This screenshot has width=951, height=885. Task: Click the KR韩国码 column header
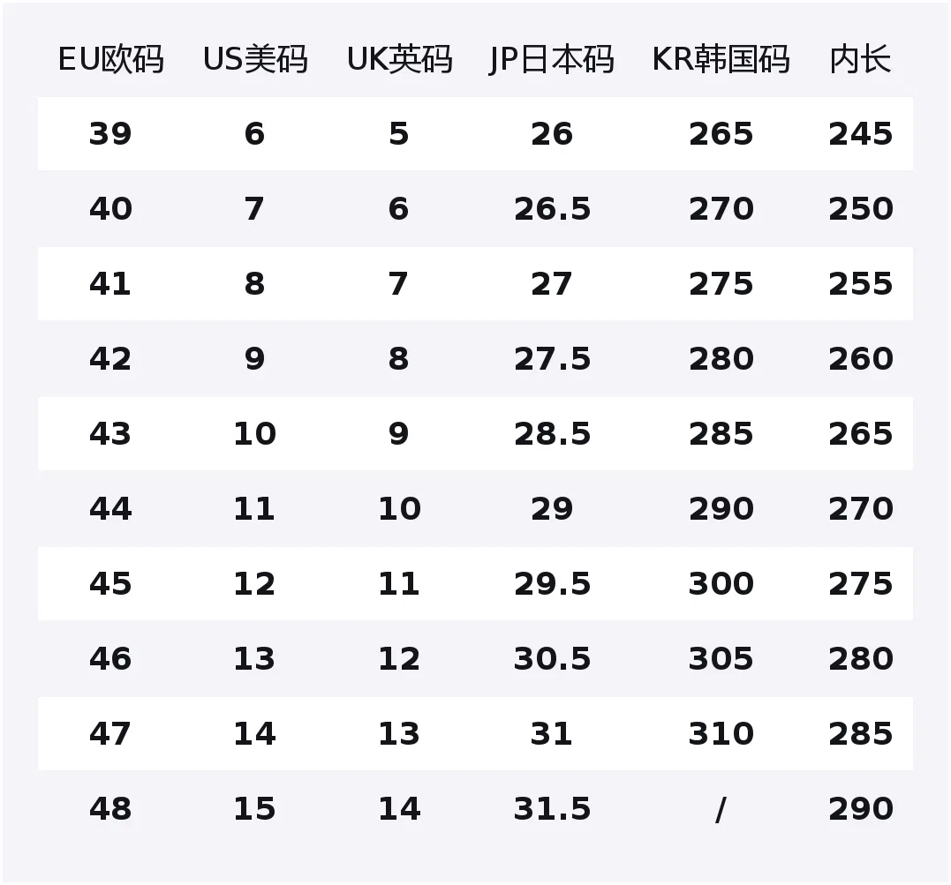pyautogui.click(x=721, y=59)
